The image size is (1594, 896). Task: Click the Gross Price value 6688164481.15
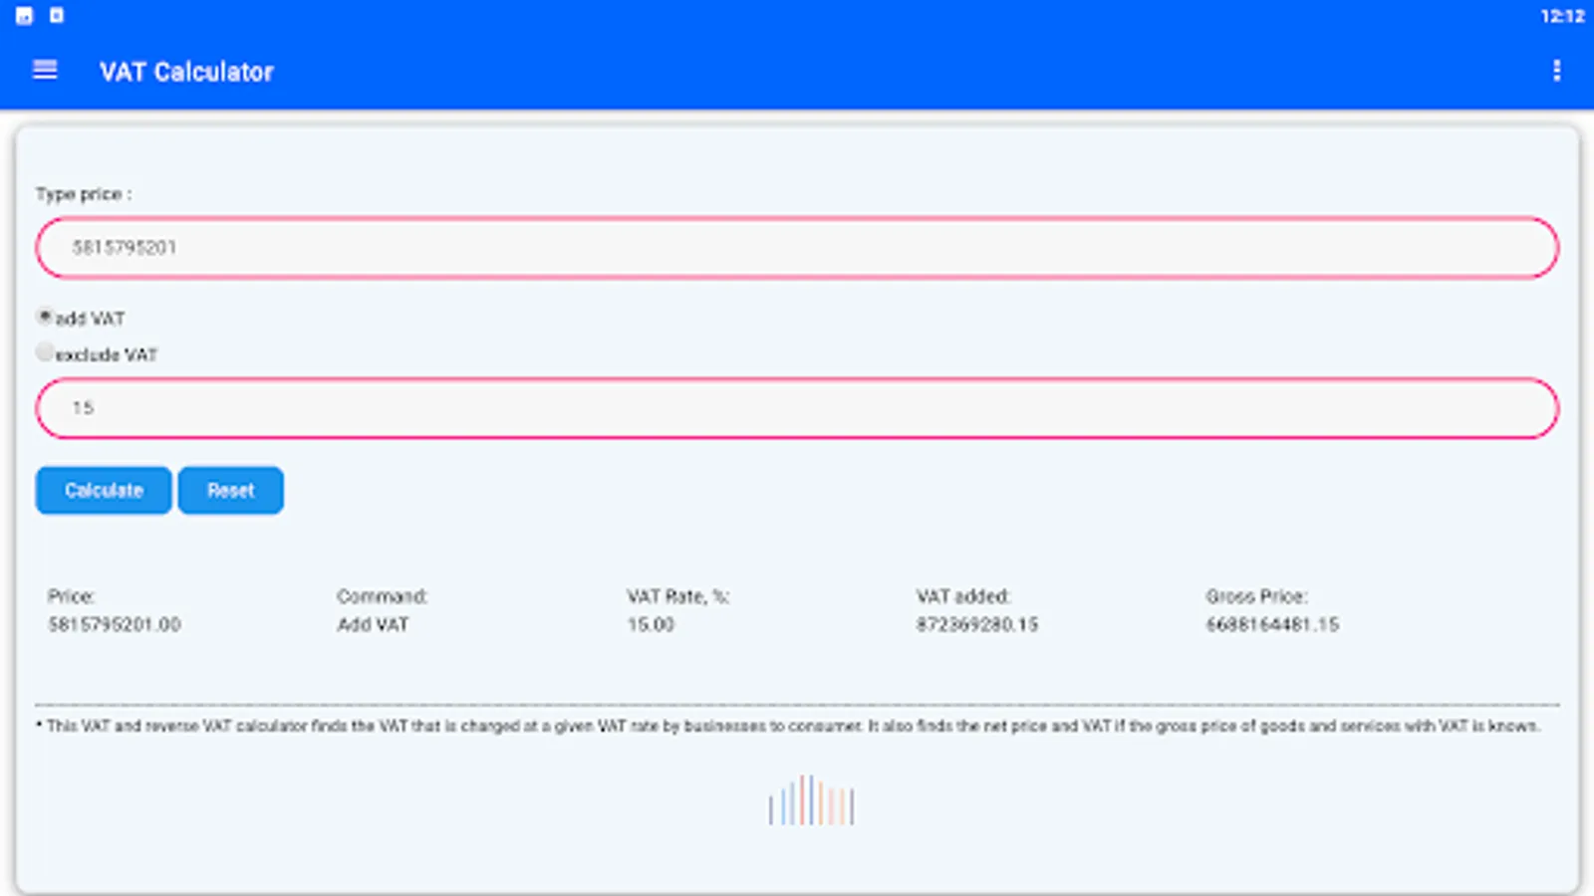pos(1272,625)
